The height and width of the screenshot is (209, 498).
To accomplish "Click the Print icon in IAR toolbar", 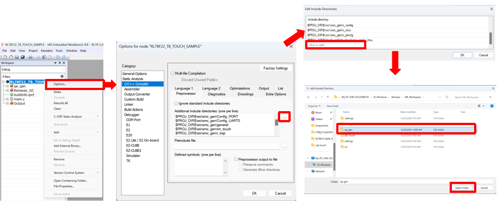I will 31,57.
